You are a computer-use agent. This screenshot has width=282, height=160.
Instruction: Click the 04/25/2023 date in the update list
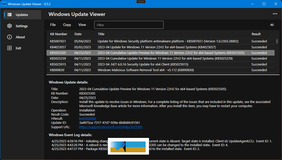pyautogui.click(x=82, y=53)
